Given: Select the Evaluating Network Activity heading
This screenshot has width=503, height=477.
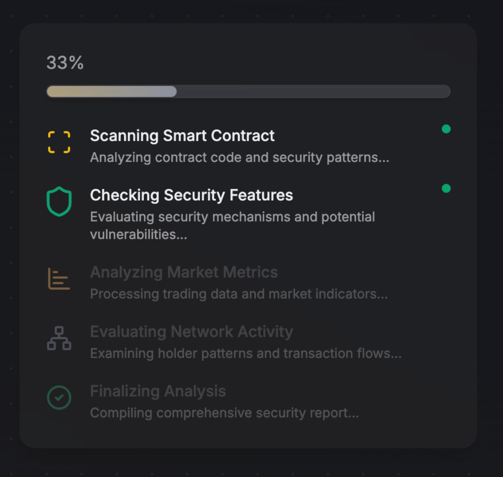Looking at the screenshot, I should (x=191, y=332).
